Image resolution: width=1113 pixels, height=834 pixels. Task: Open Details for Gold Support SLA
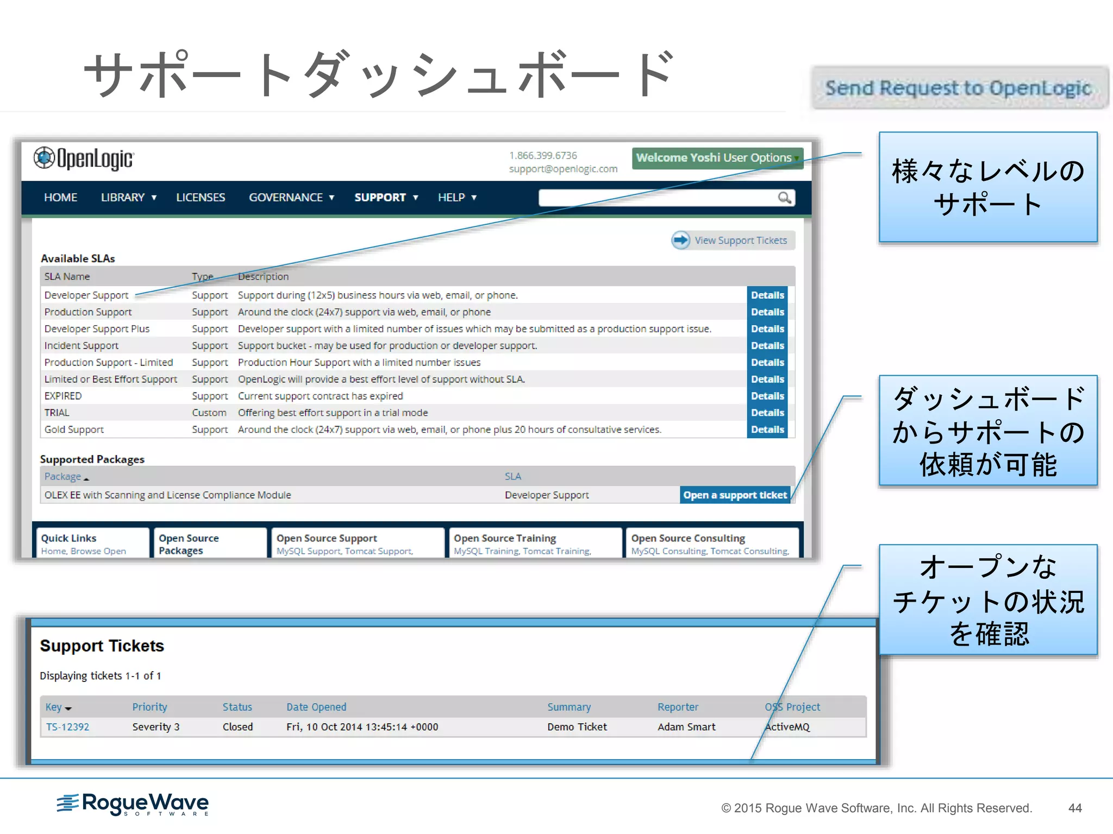[767, 429]
